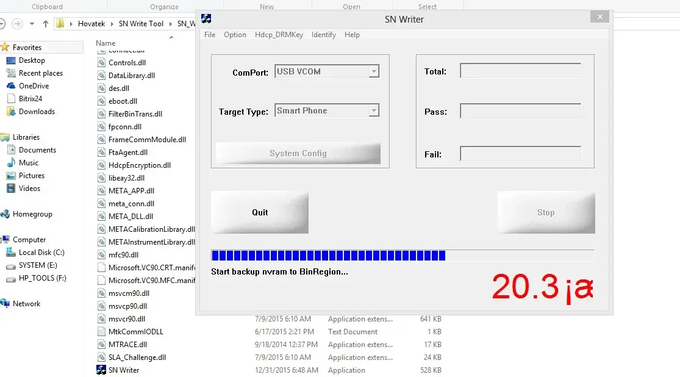This screenshot has width=680, height=377.
Task: Open the Option menu in SN Writer
Action: pos(235,35)
